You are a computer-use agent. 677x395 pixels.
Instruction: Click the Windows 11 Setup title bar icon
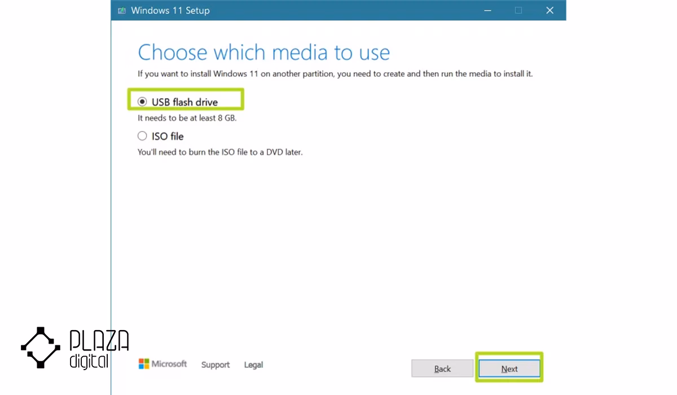pos(122,10)
